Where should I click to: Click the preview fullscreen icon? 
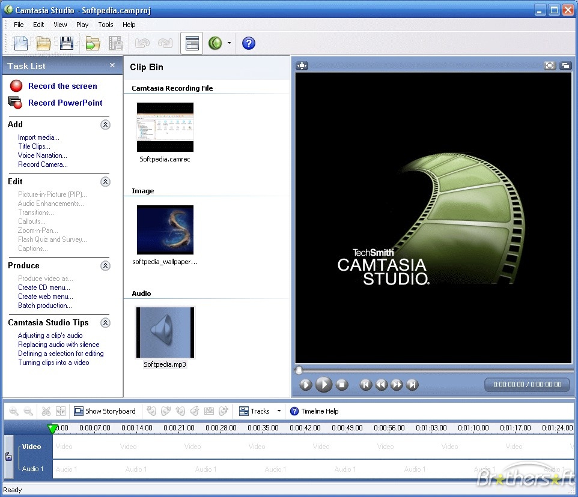tap(550, 66)
